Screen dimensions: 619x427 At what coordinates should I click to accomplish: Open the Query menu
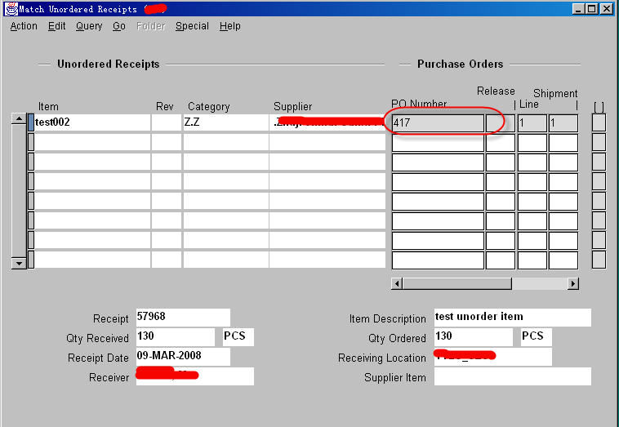(89, 26)
